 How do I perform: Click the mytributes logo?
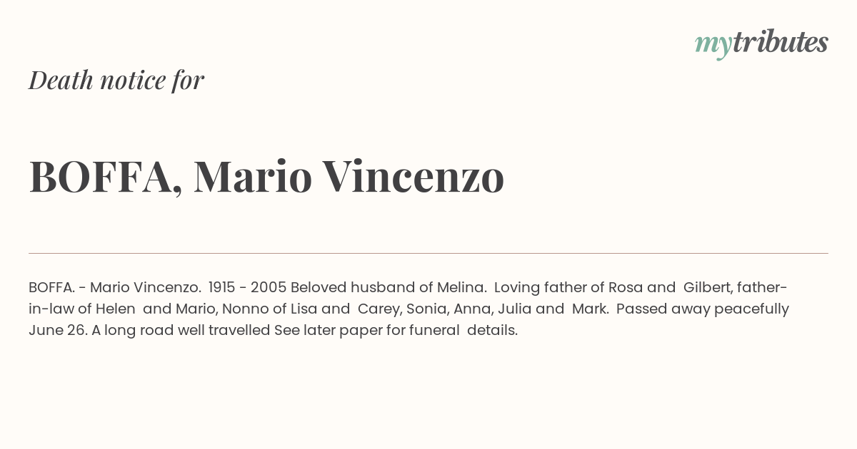[x=761, y=43]
